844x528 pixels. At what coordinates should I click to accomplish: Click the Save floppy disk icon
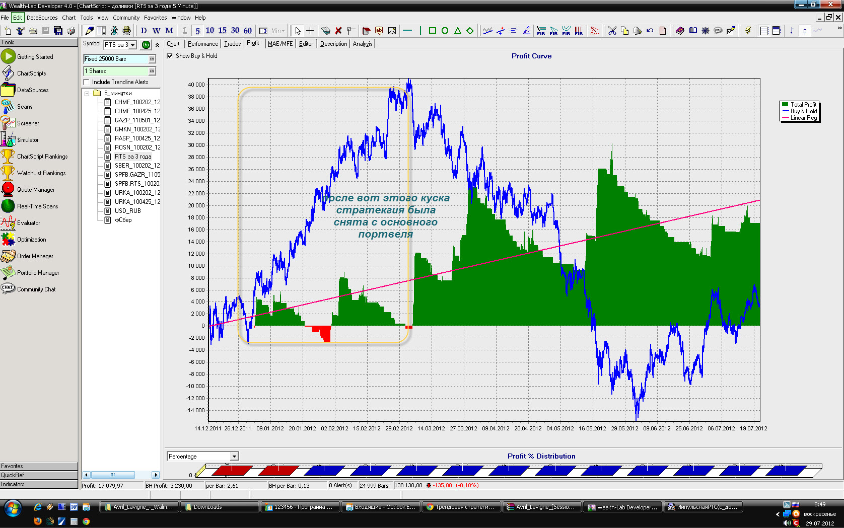[x=46, y=31]
